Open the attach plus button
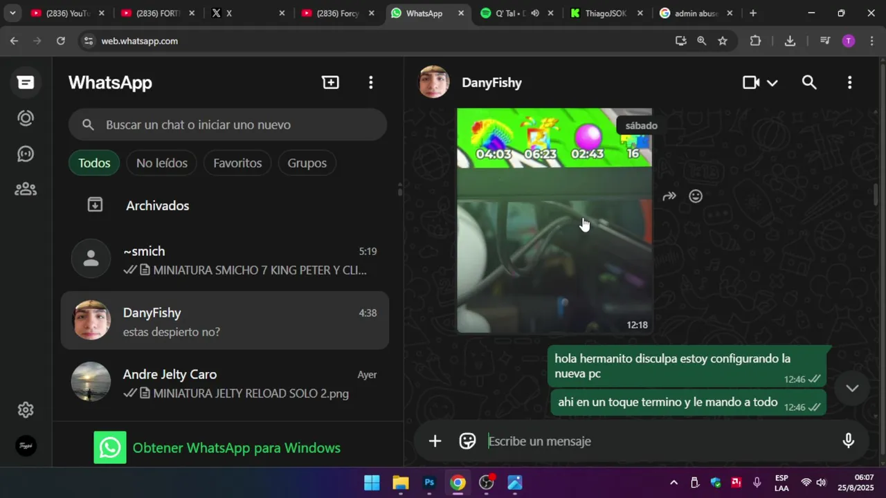Image resolution: width=886 pixels, height=498 pixels. [x=435, y=441]
